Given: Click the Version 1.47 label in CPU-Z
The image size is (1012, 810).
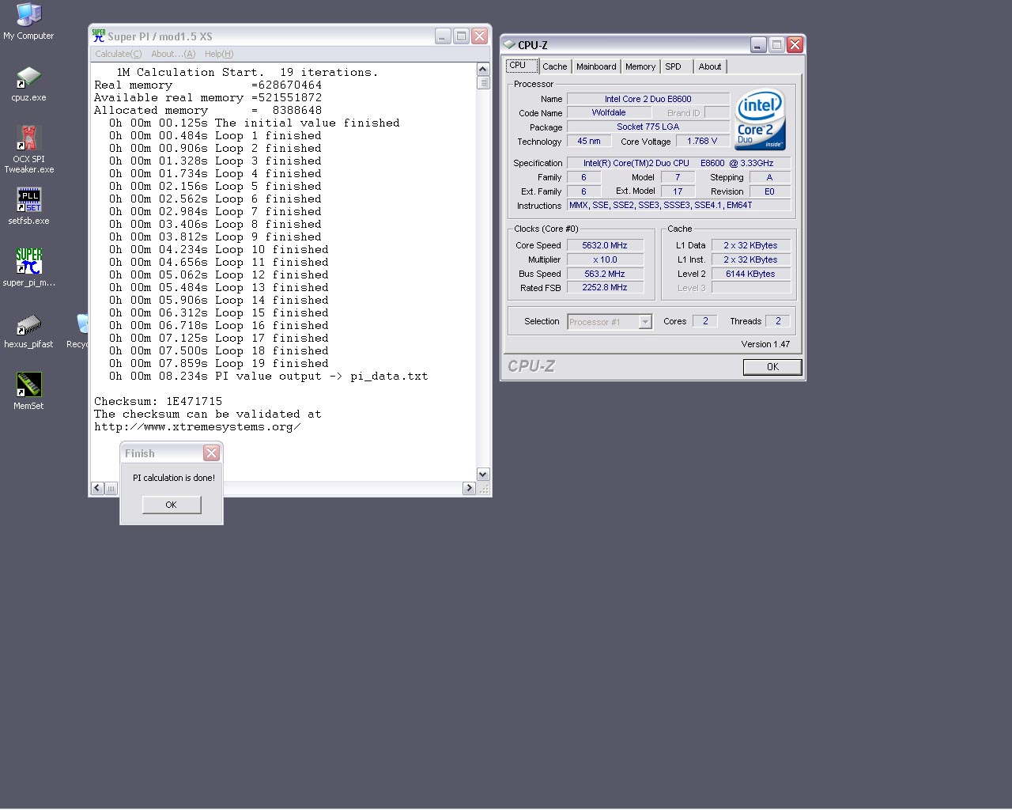Looking at the screenshot, I should (765, 344).
